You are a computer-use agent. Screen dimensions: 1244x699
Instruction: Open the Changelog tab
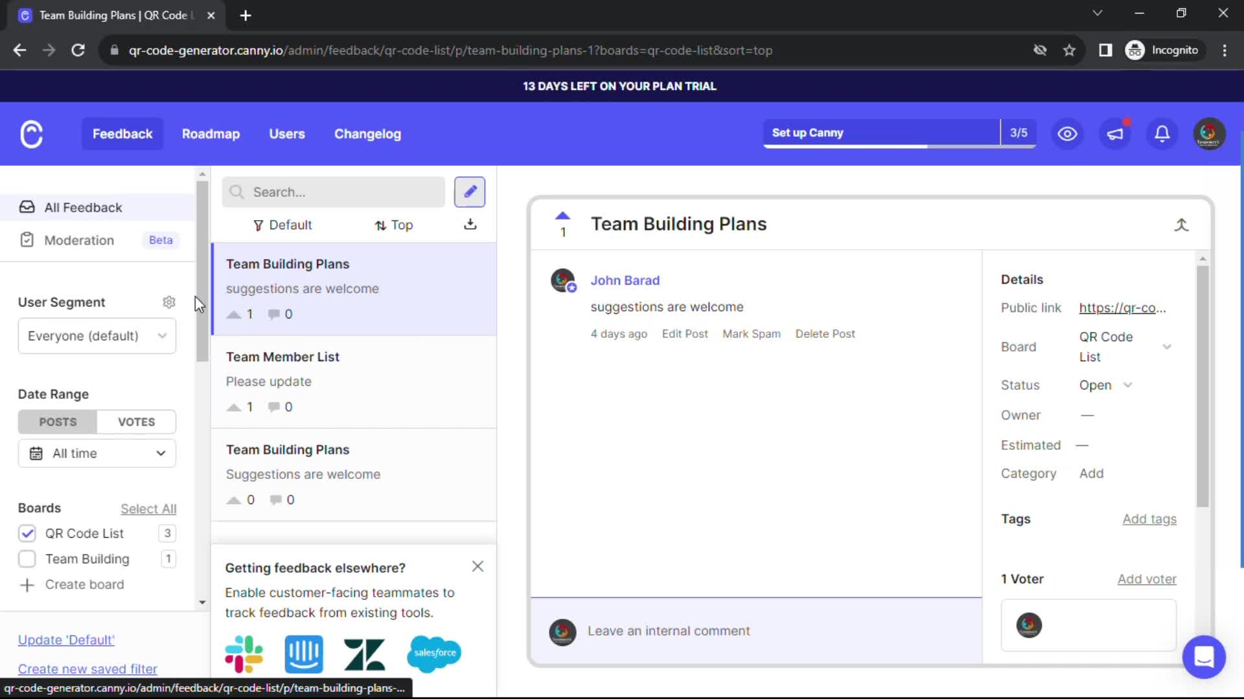pyautogui.click(x=367, y=134)
